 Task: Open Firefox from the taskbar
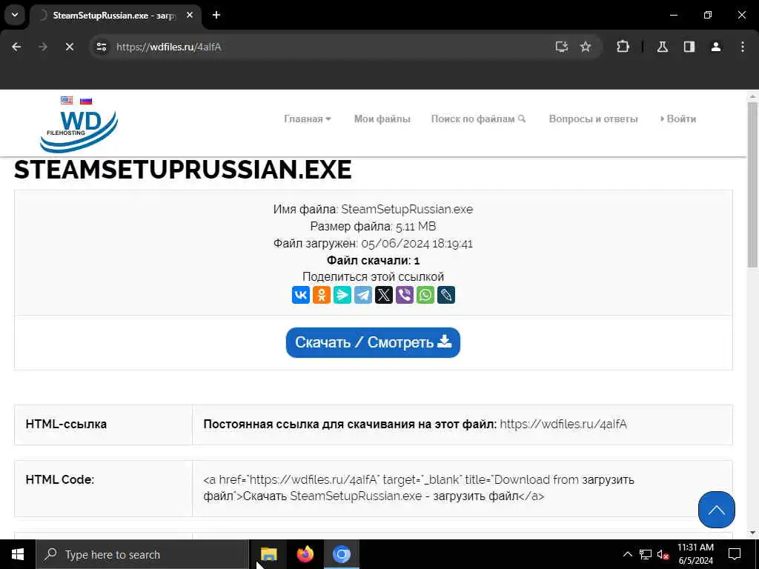pyautogui.click(x=305, y=554)
